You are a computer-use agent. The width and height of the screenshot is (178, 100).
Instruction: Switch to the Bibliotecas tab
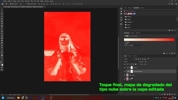pos(138,33)
